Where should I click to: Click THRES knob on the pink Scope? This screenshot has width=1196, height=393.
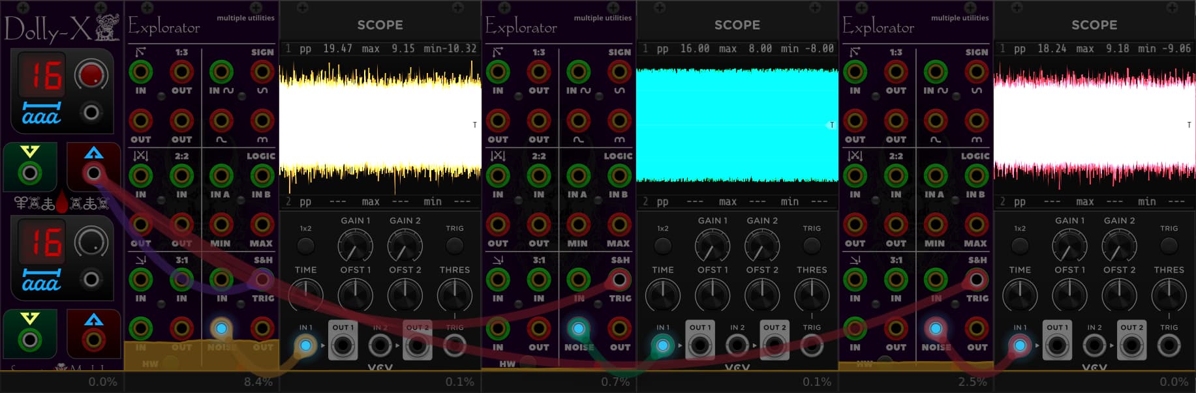pos(1169,295)
